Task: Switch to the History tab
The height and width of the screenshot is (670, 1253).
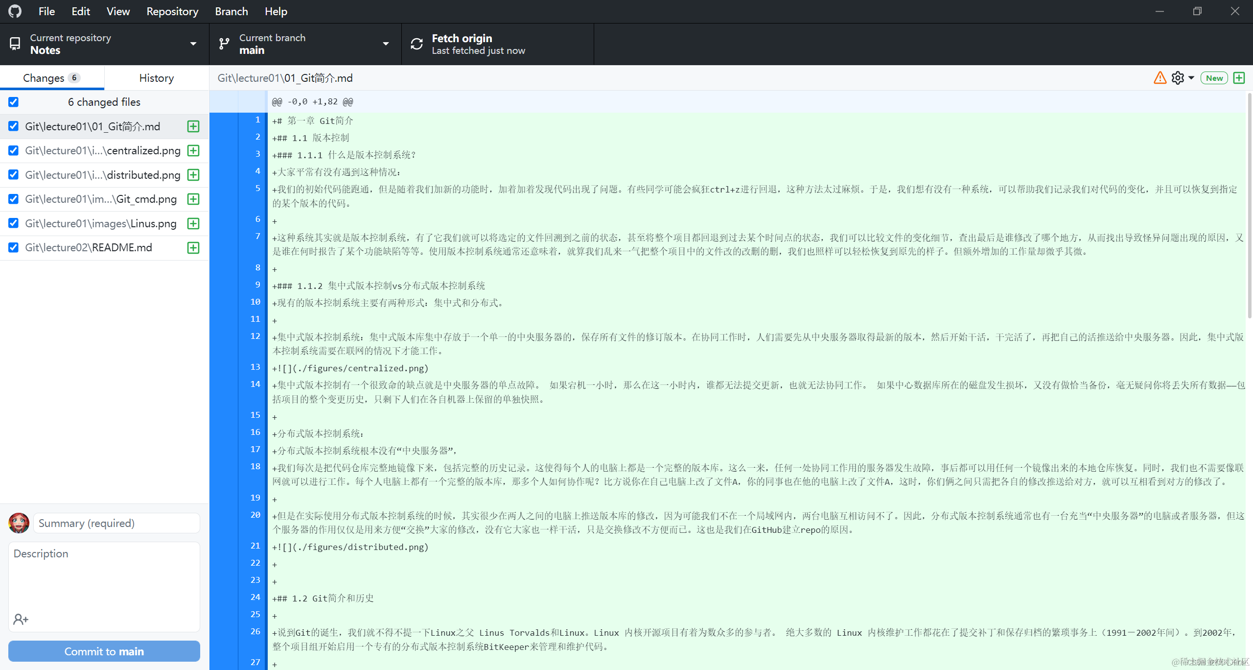Action: click(x=156, y=77)
